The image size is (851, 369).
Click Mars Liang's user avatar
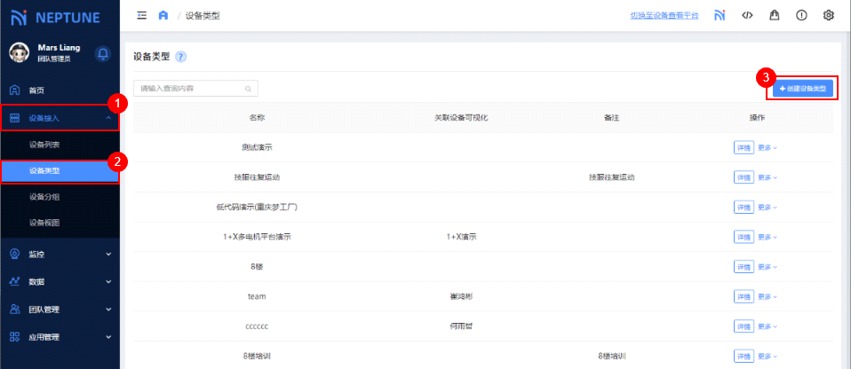click(20, 53)
